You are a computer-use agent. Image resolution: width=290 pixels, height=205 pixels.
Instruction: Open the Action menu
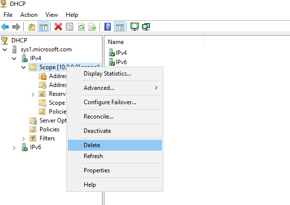click(29, 15)
